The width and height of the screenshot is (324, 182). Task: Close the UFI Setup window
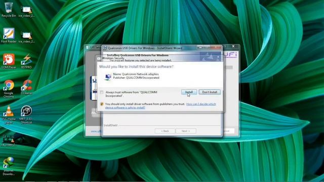tap(233, 47)
